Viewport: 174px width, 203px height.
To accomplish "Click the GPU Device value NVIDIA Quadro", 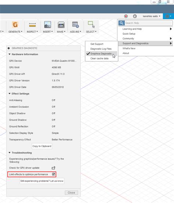I will 64,61.
